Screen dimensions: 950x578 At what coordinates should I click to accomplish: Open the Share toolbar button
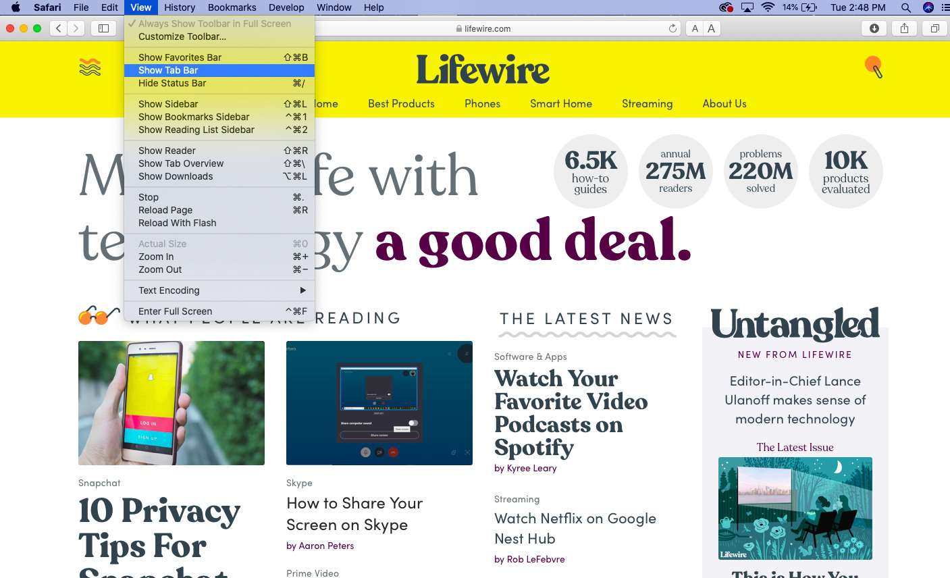click(x=904, y=28)
